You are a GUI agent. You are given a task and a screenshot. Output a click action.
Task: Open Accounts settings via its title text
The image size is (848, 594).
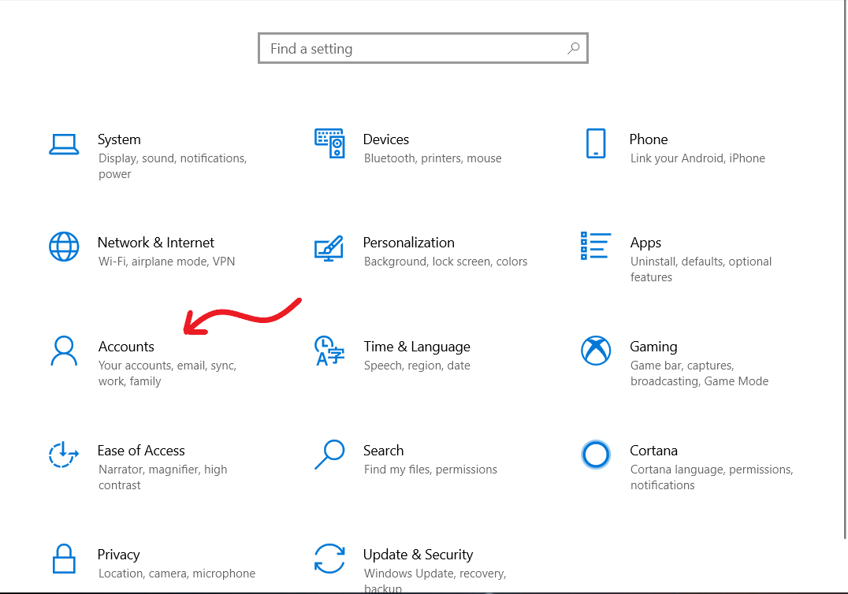[x=126, y=347]
